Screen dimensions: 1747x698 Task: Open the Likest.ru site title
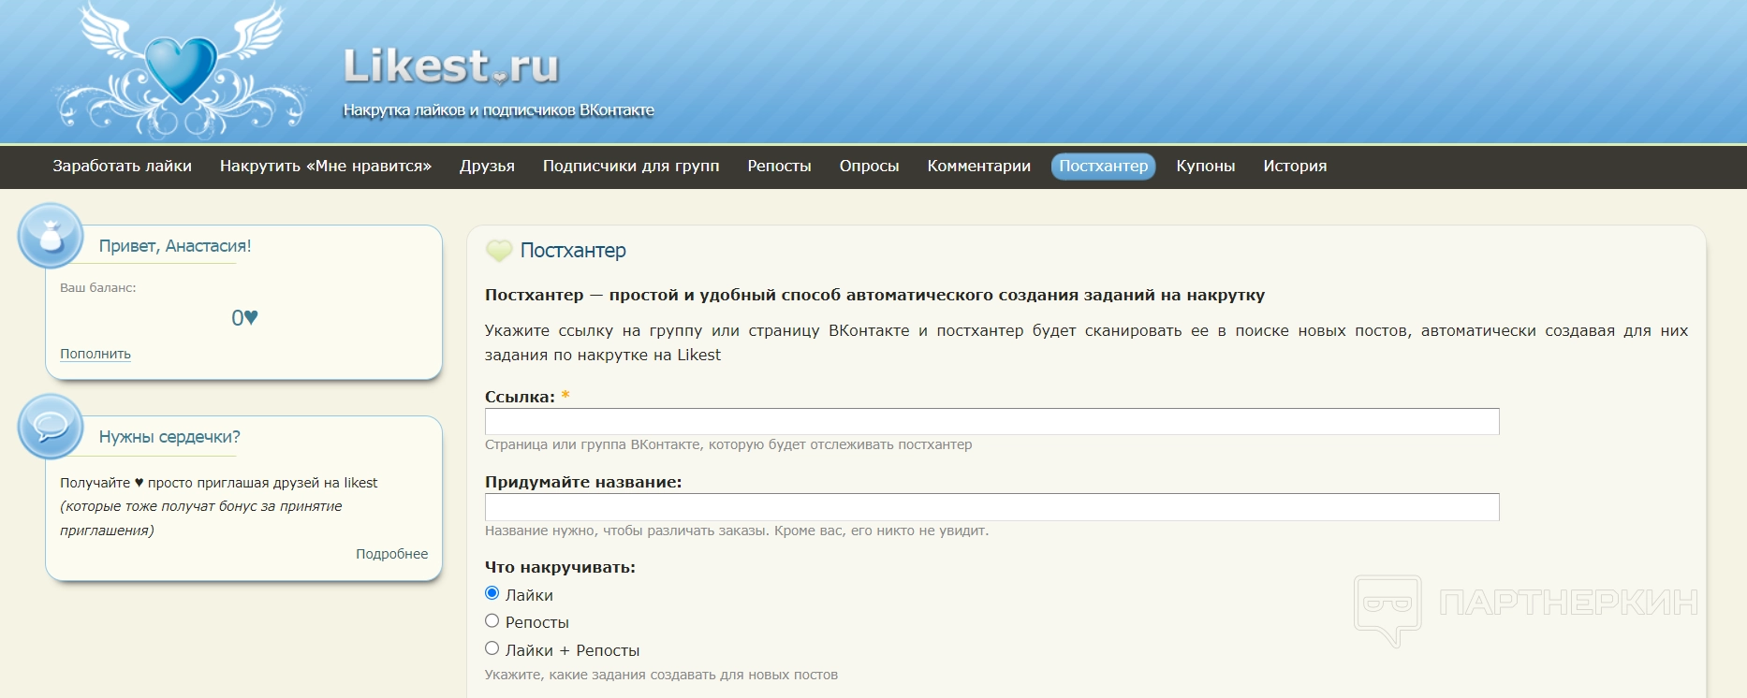(451, 65)
